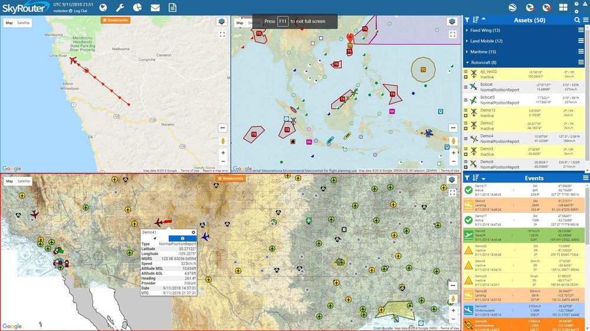Toggle fullscreen on top-left map
Image resolution: width=590 pixels, height=331 pixels.
tap(222, 34)
